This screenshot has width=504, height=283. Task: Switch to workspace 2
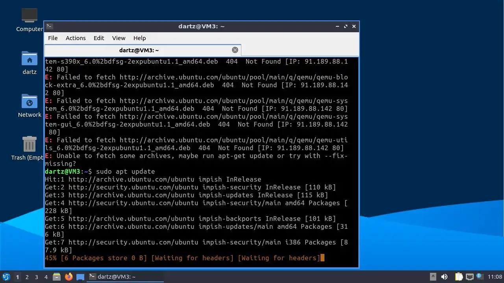[27, 277]
